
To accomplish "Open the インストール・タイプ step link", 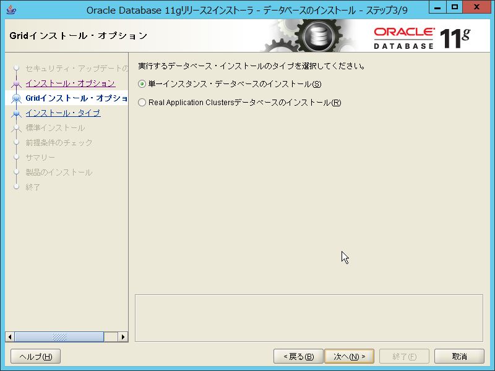I will [63, 113].
